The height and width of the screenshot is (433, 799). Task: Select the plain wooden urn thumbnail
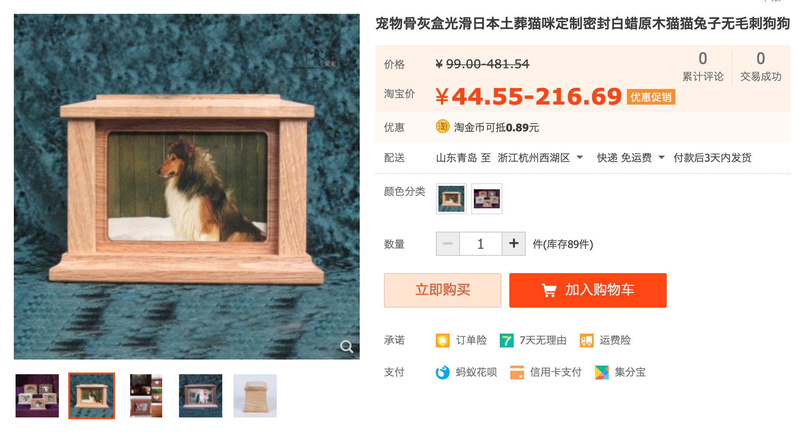point(255,396)
